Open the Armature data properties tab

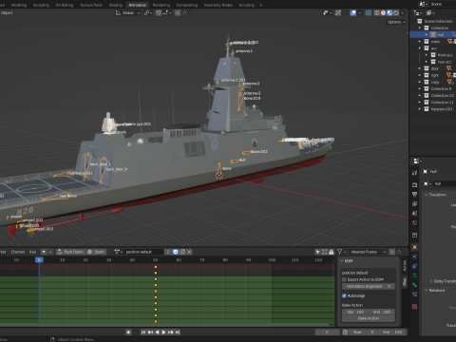414,275
